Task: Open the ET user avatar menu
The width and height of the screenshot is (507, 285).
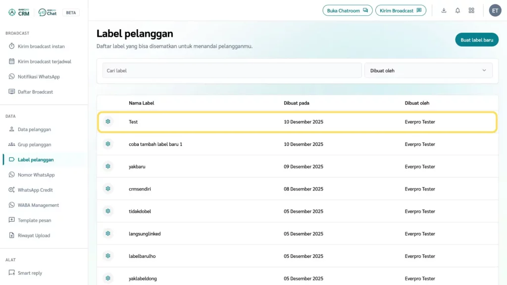Action: coord(495,10)
